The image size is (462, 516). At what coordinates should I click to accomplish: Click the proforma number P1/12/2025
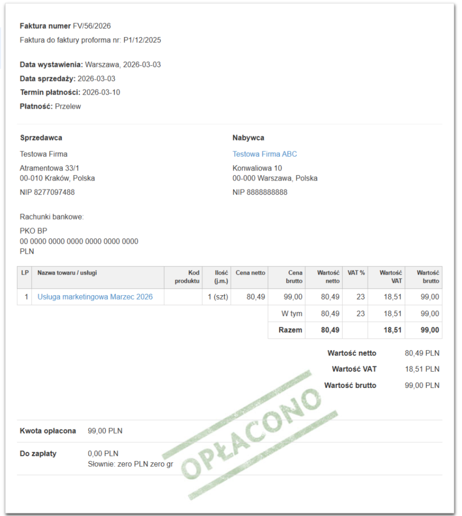pos(142,40)
